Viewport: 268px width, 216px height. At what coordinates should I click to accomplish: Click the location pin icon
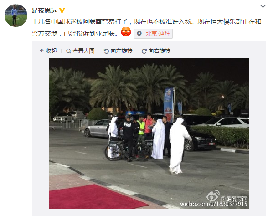(139, 34)
